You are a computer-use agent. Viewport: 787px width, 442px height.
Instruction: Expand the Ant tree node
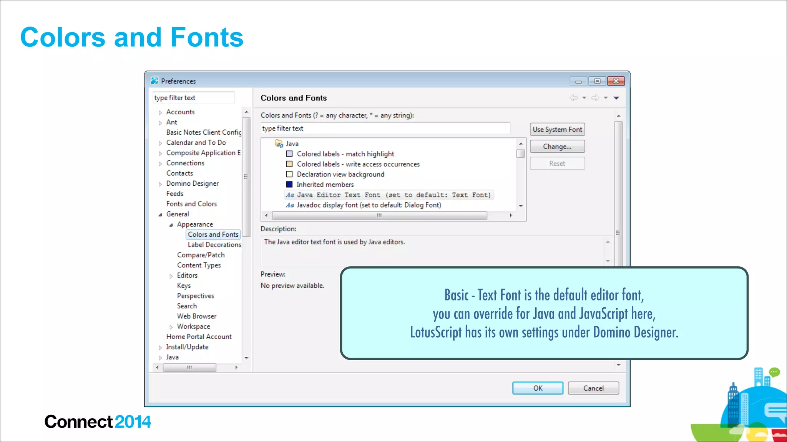[x=160, y=123]
